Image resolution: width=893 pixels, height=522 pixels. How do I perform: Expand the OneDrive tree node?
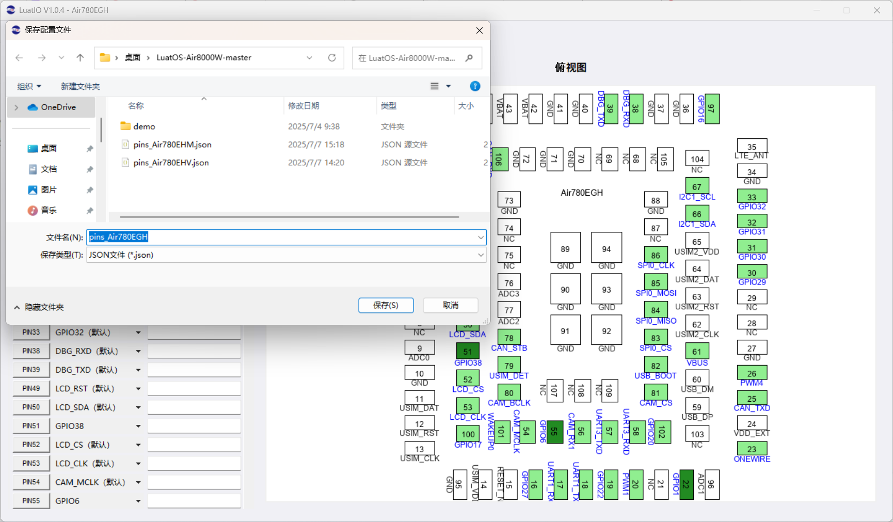point(17,107)
